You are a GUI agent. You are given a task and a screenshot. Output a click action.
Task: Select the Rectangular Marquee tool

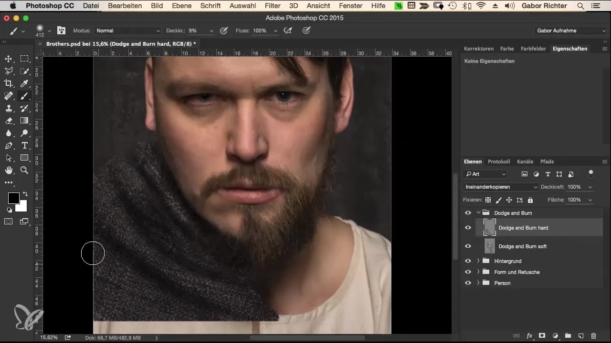click(24, 59)
